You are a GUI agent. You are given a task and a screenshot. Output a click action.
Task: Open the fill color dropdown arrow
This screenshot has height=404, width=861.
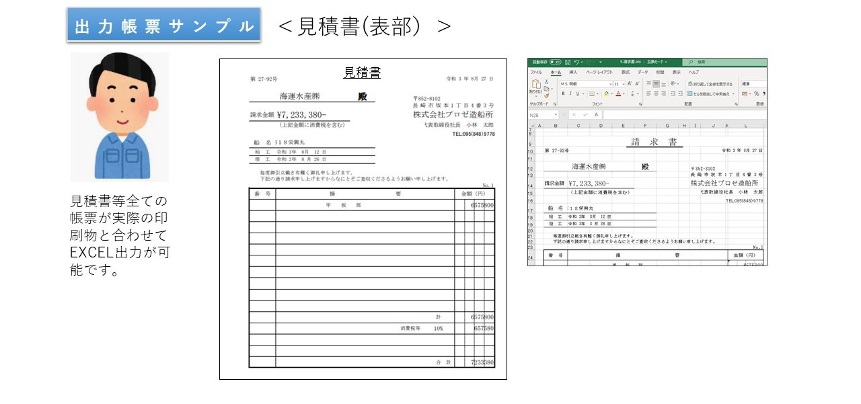613,93
